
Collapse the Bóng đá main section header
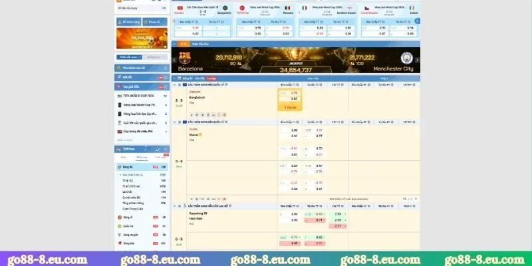pyautogui.click(x=174, y=78)
